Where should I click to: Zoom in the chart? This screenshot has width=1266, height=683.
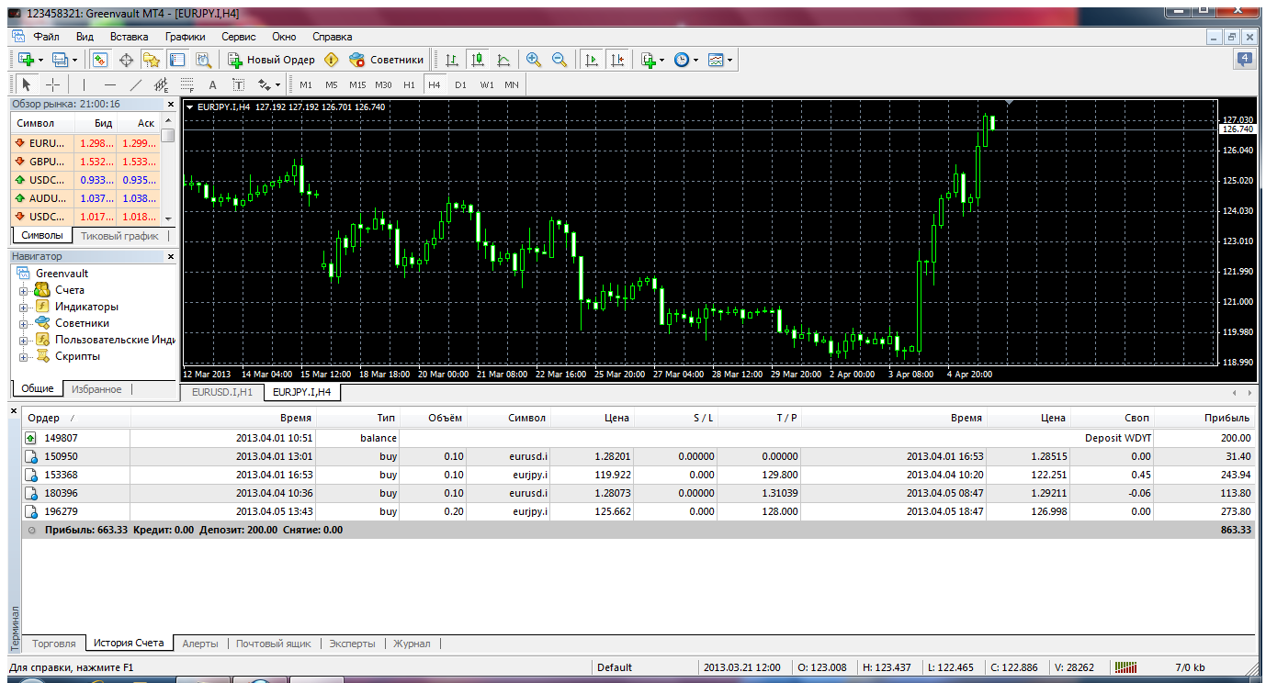(534, 60)
